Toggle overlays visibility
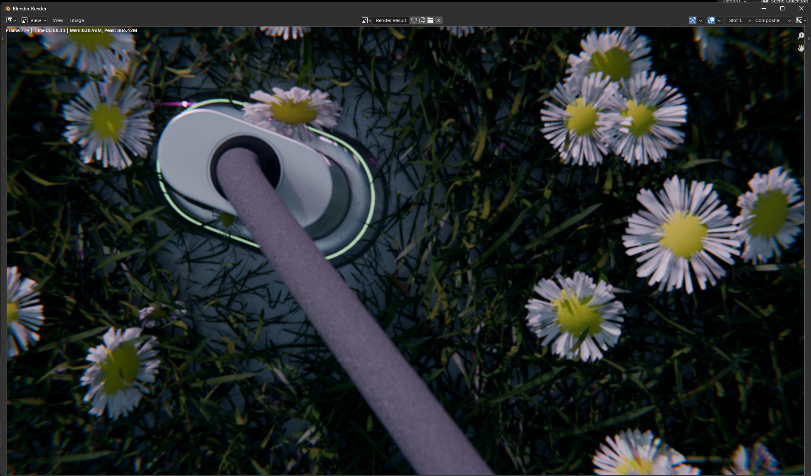This screenshot has height=476, width=811. [x=711, y=20]
